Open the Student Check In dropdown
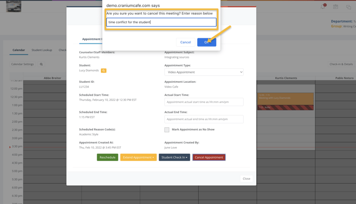The height and width of the screenshot is (204, 356). point(174,157)
